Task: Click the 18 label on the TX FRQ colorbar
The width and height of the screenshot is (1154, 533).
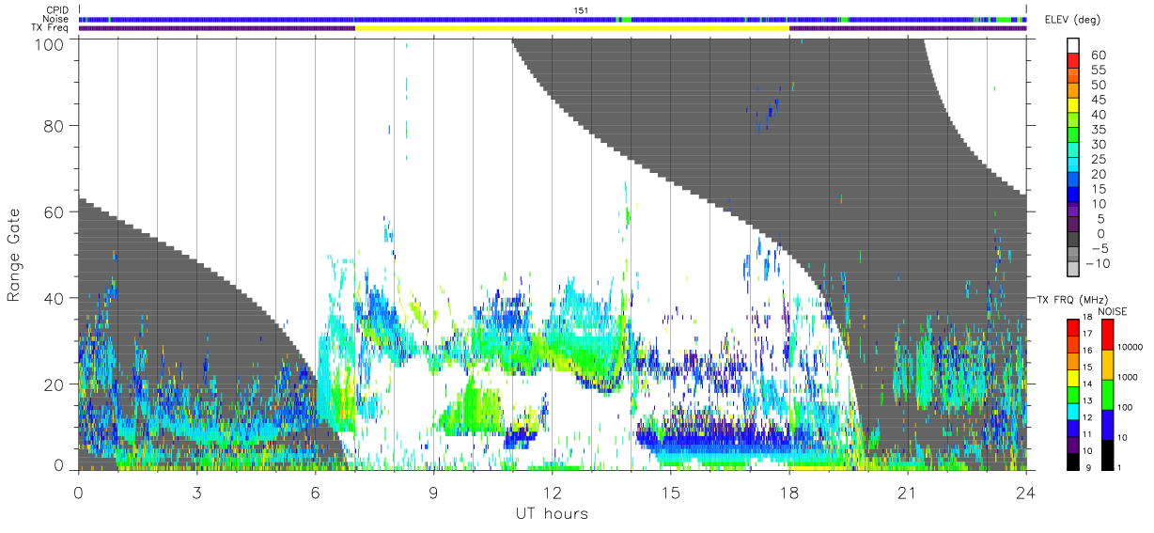Action: click(1088, 317)
